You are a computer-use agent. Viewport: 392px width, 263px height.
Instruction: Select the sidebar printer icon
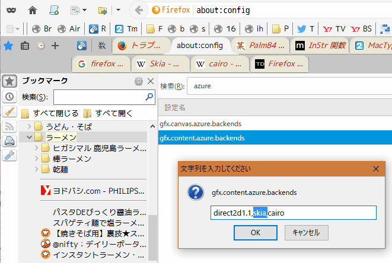(9, 141)
